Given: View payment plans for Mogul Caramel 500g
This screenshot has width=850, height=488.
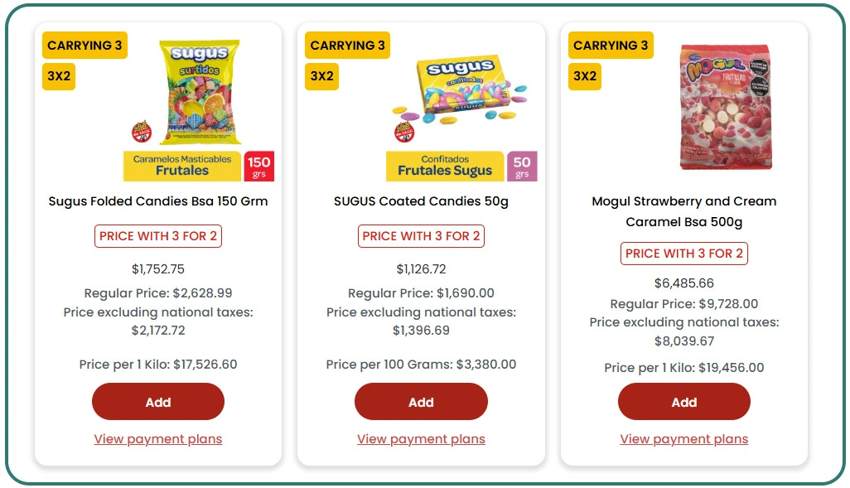Looking at the screenshot, I should (x=683, y=439).
